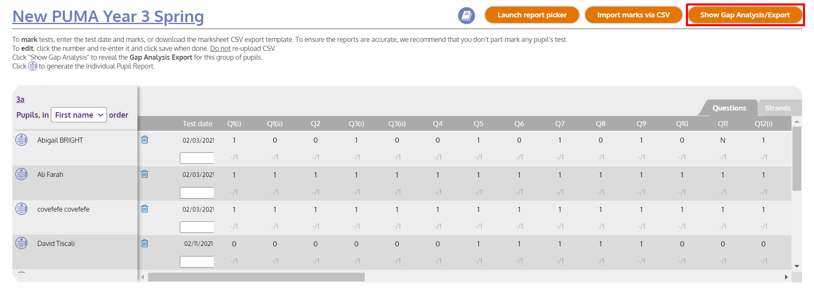Generate Ali Farah's individual pupil report
The height and width of the screenshot is (298, 814).
tap(22, 174)
